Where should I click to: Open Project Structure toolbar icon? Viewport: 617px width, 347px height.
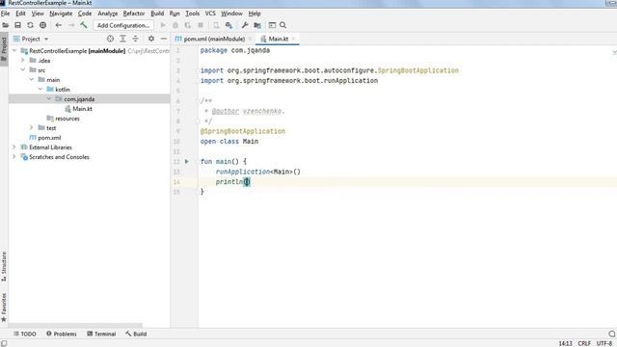pyautogui.click(x=257, y=25)
